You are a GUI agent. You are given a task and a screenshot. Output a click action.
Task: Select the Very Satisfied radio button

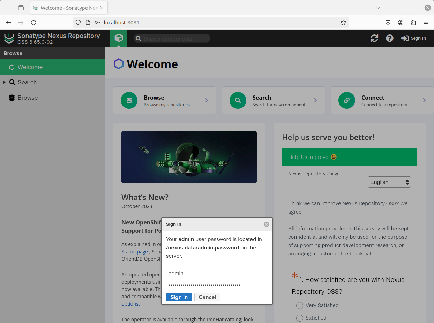299,306
